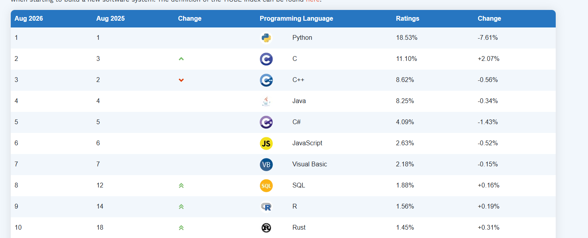
Task: Open the 'here' index definition link
Action: tap(313, 1)
